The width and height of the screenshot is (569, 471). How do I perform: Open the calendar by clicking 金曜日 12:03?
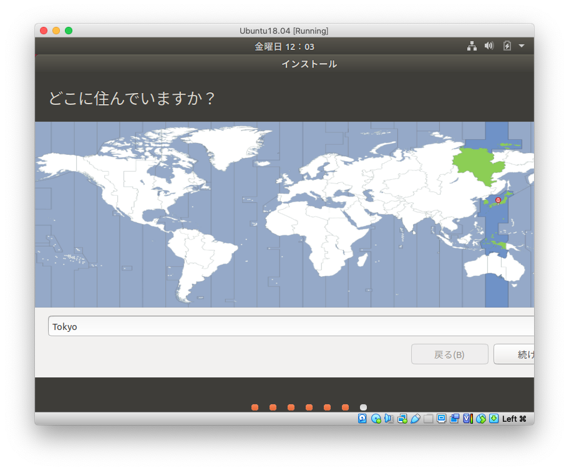click(284, 46)
